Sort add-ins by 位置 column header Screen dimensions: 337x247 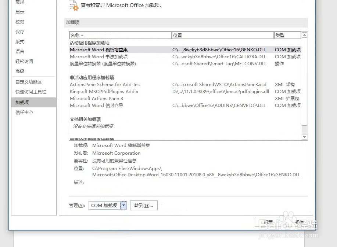pos(223,36)
